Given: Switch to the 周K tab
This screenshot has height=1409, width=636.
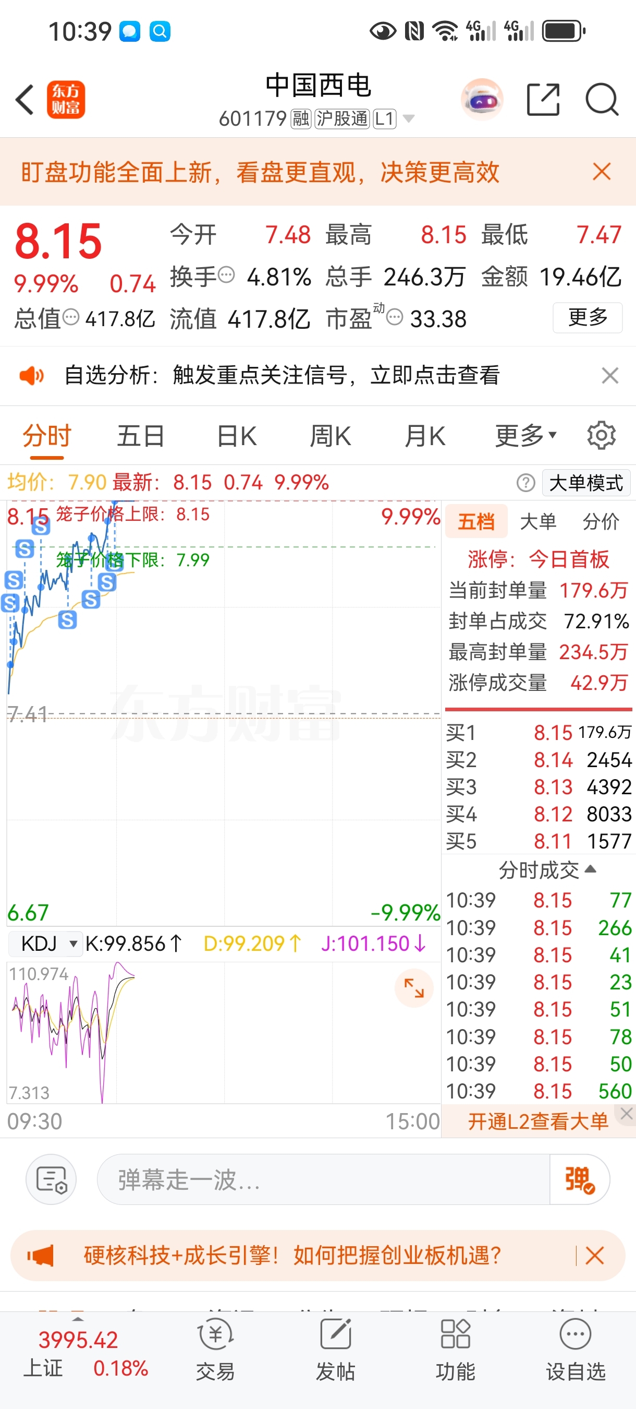Looking at the screenshot, I should pos(331,436).
